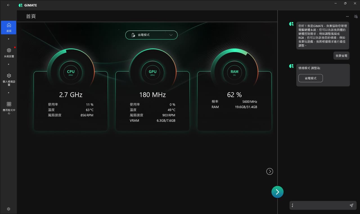Expand the 省電模式 mode dropdown
The image size is (360, 214).
click(151, 35)
